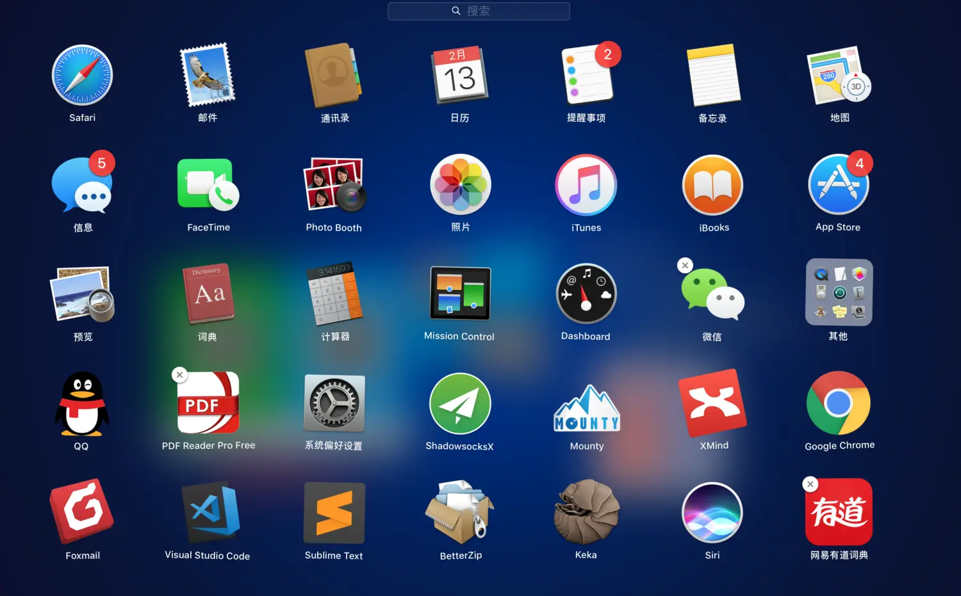Viewport: 961px width, 596px height.
Task: Open 网易有道词典 dictionary app
Action: pos(839,512)
